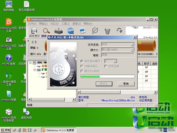Open the Windows安装 desktop icon

click(9, 96)
